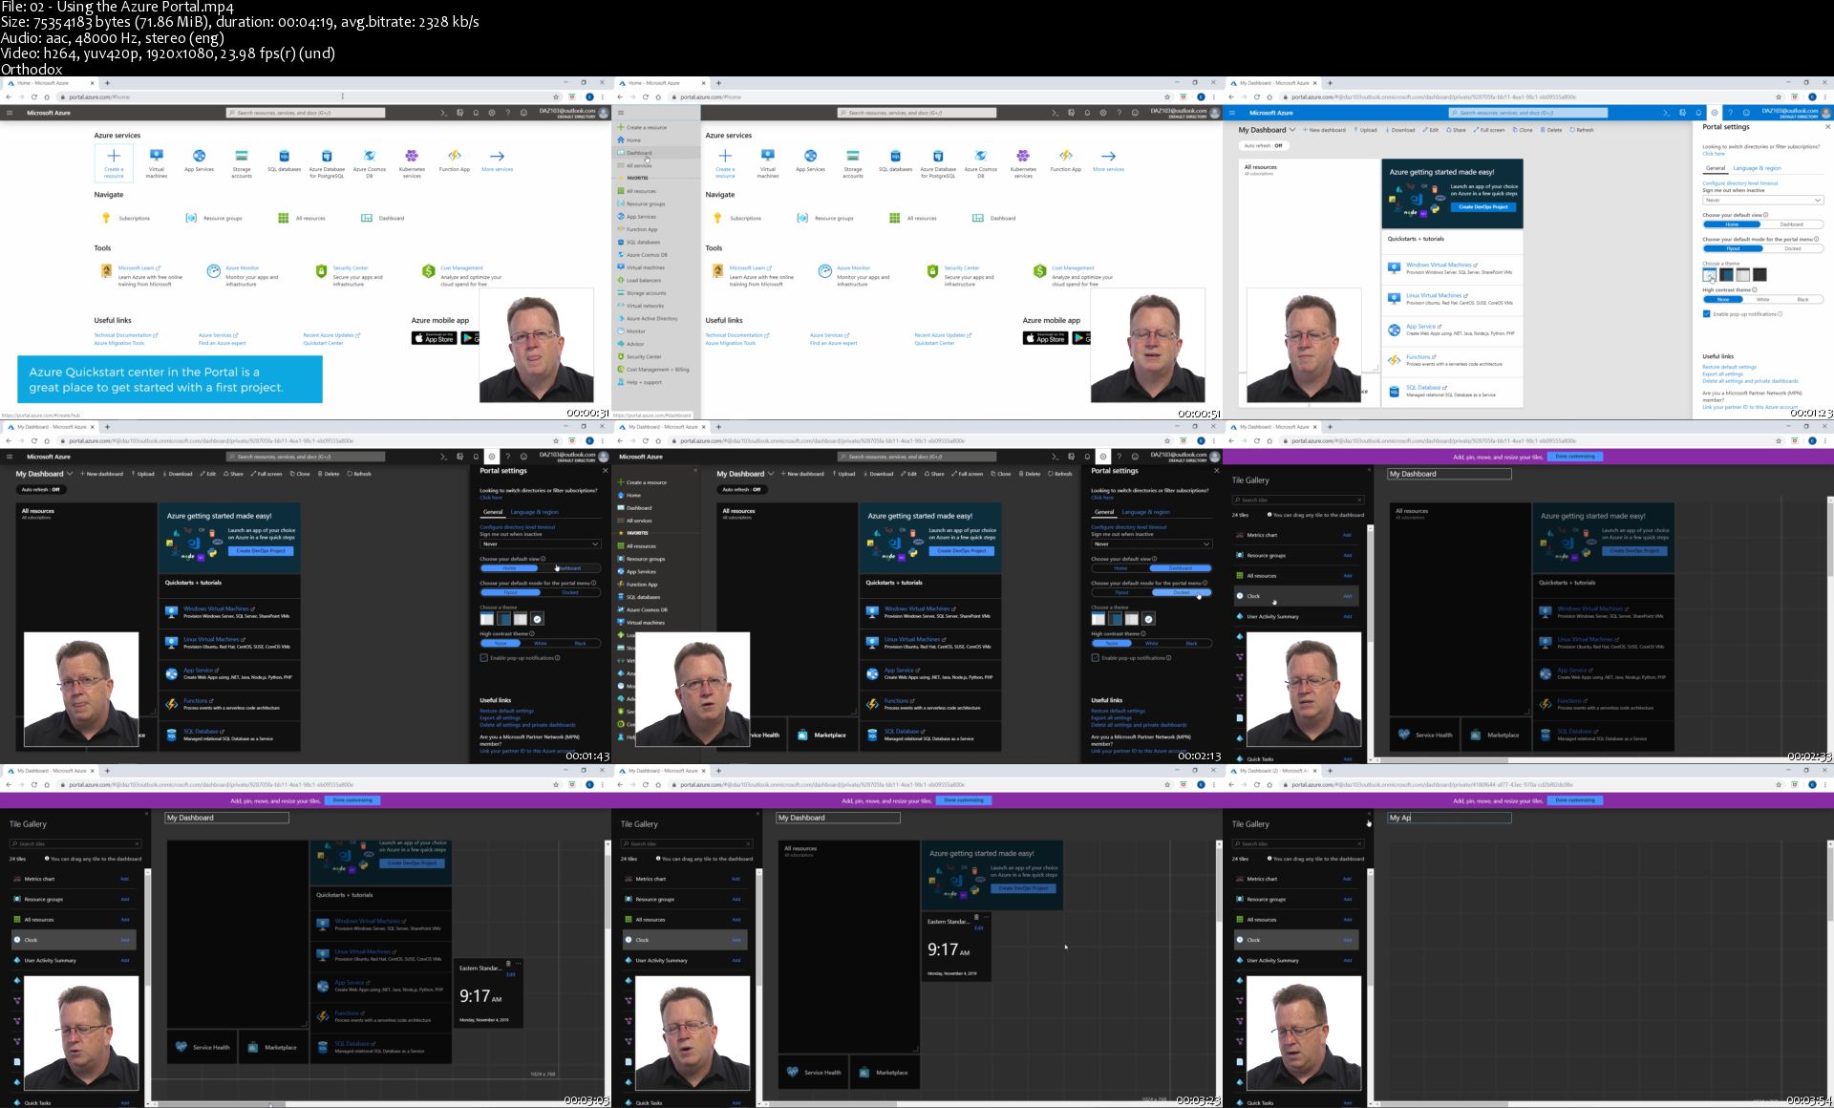Open SQL databases icon in 00:00:31 frame
1834x1108 pixels.
[284, 156]
